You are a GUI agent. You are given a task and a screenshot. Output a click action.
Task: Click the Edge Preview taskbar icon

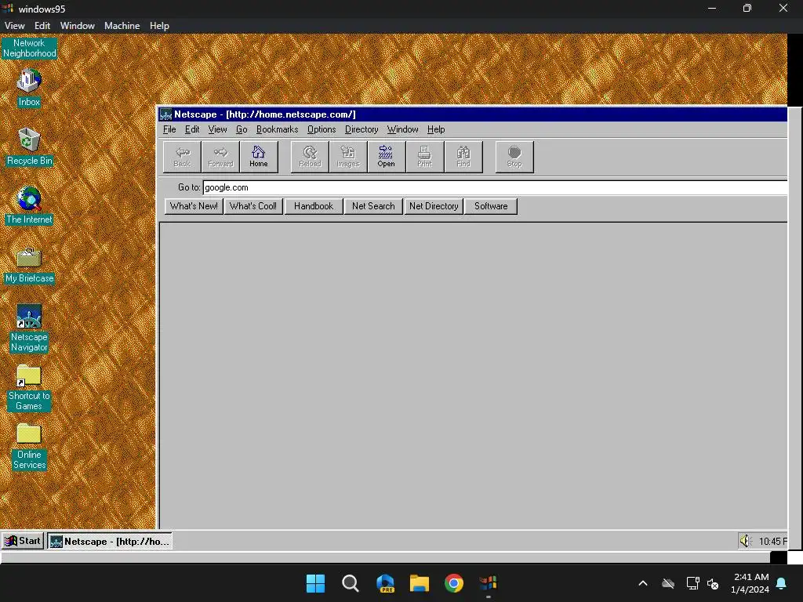tap(385, 583)
